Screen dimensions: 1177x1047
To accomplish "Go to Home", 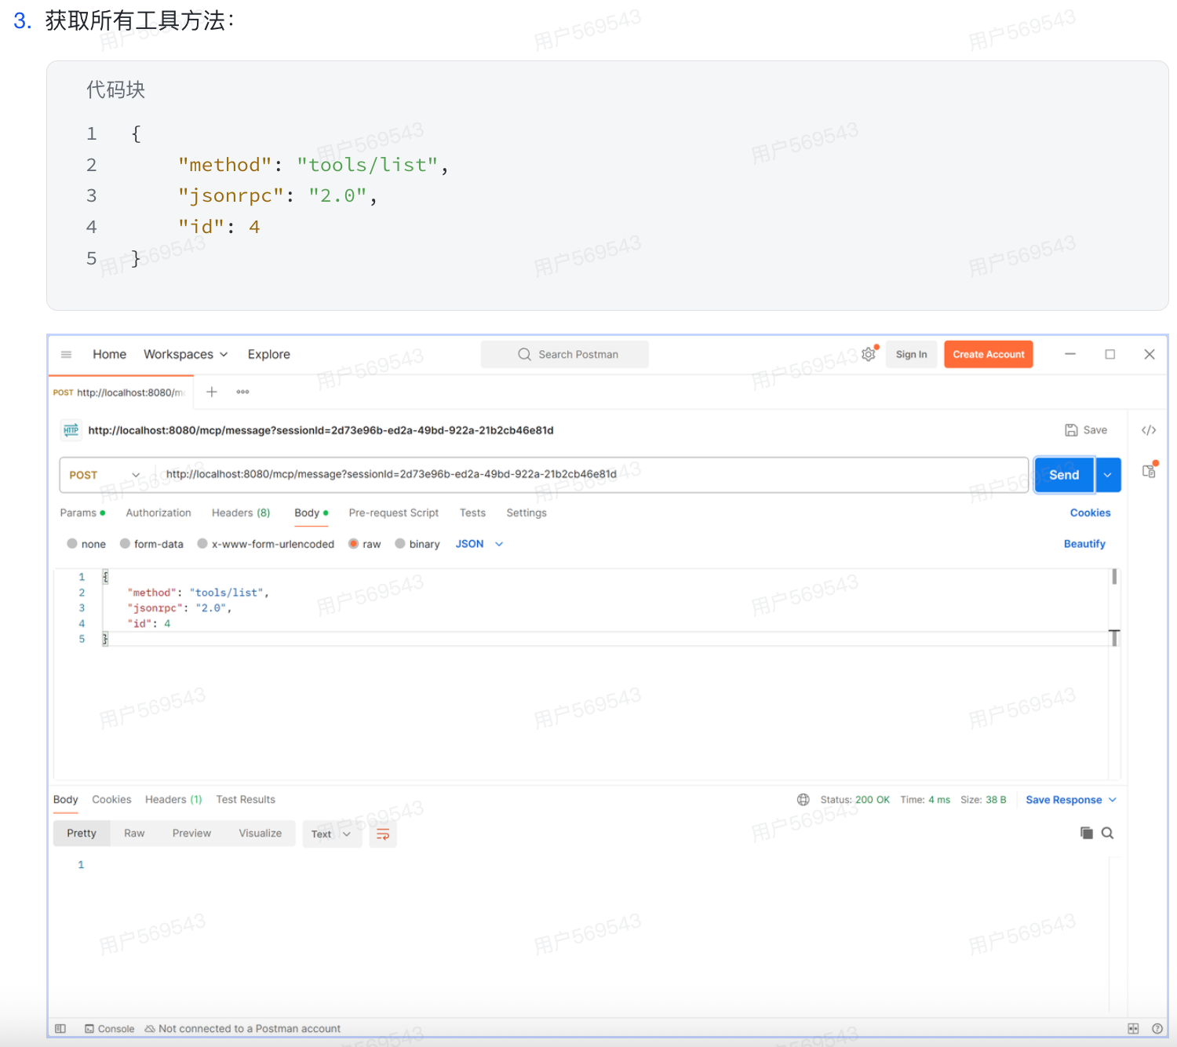I will point(110,355).
